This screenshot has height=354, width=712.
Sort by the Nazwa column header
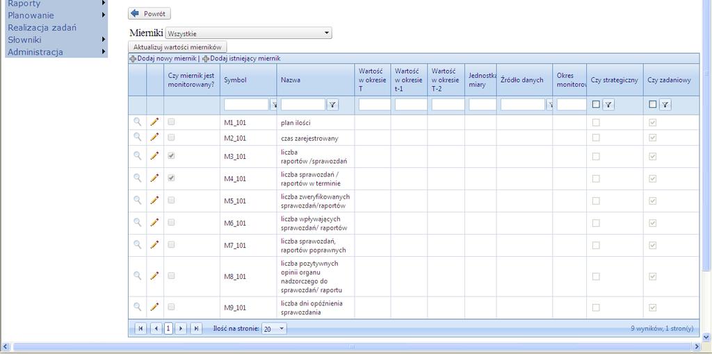[x=291, y=80]
